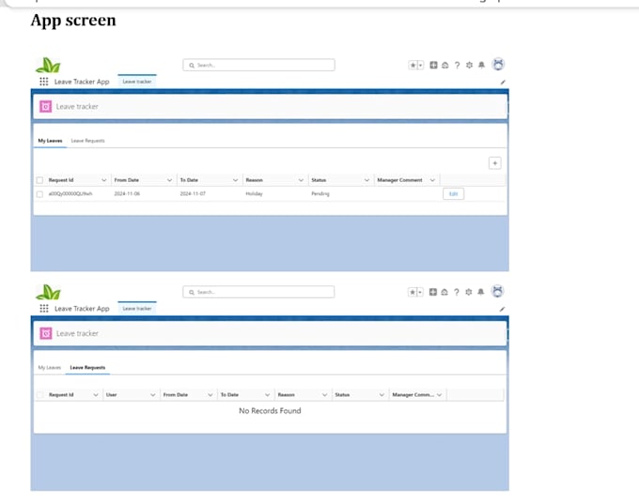Toggle select-all checkbox in Leave Requests table
The image size is (639, 502).
pyautogui.click(x=39, y=395)
